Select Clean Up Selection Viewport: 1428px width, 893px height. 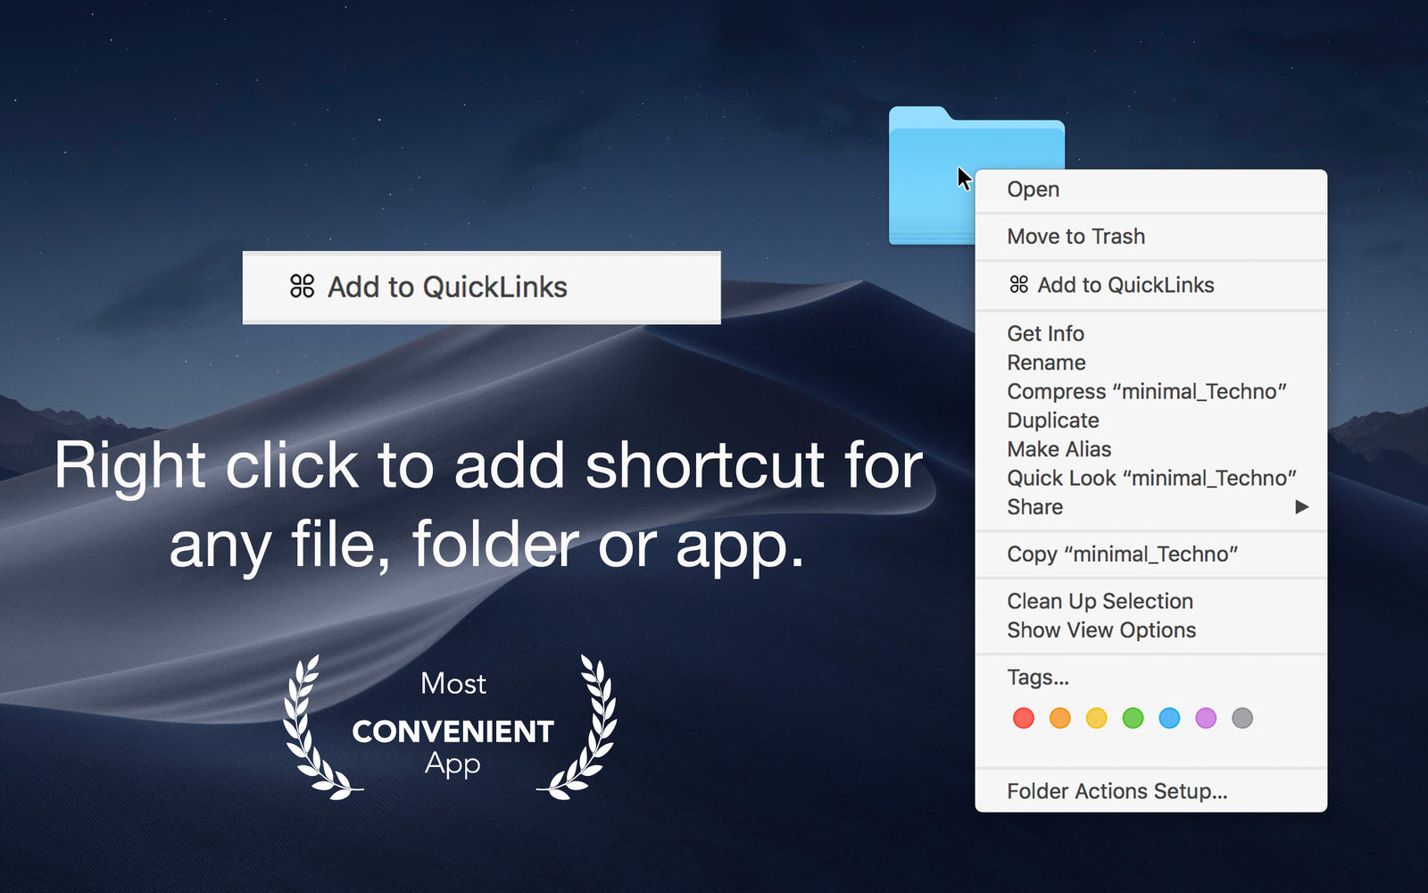coord(1151,601)
